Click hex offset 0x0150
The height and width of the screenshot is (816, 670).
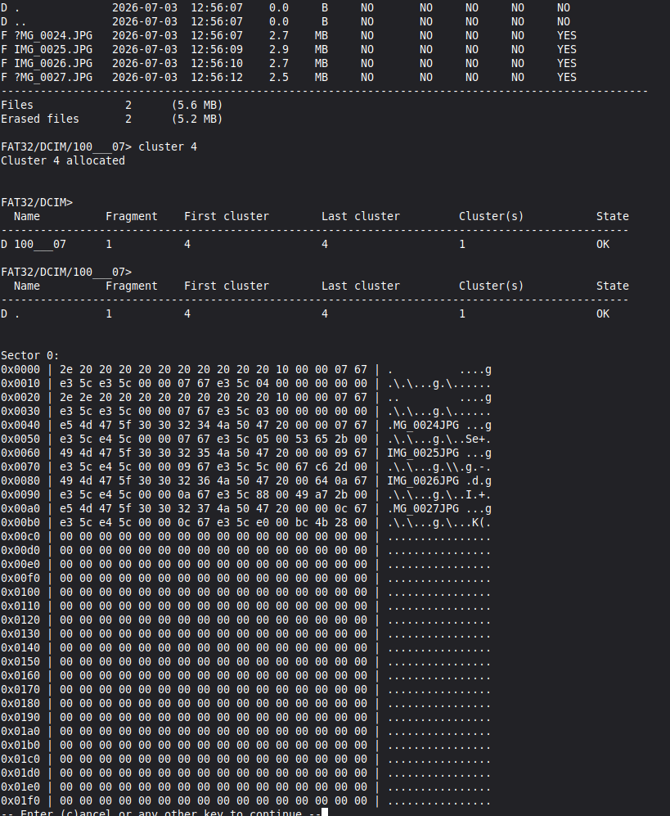click(20, 661)
